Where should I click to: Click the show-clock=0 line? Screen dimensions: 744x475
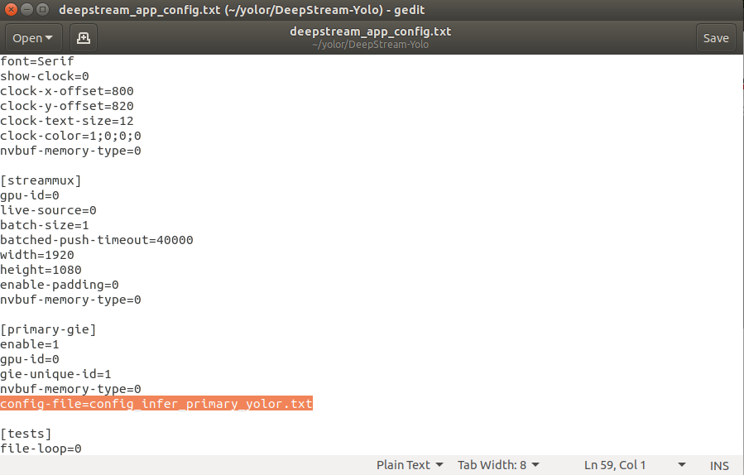point(45,76)
